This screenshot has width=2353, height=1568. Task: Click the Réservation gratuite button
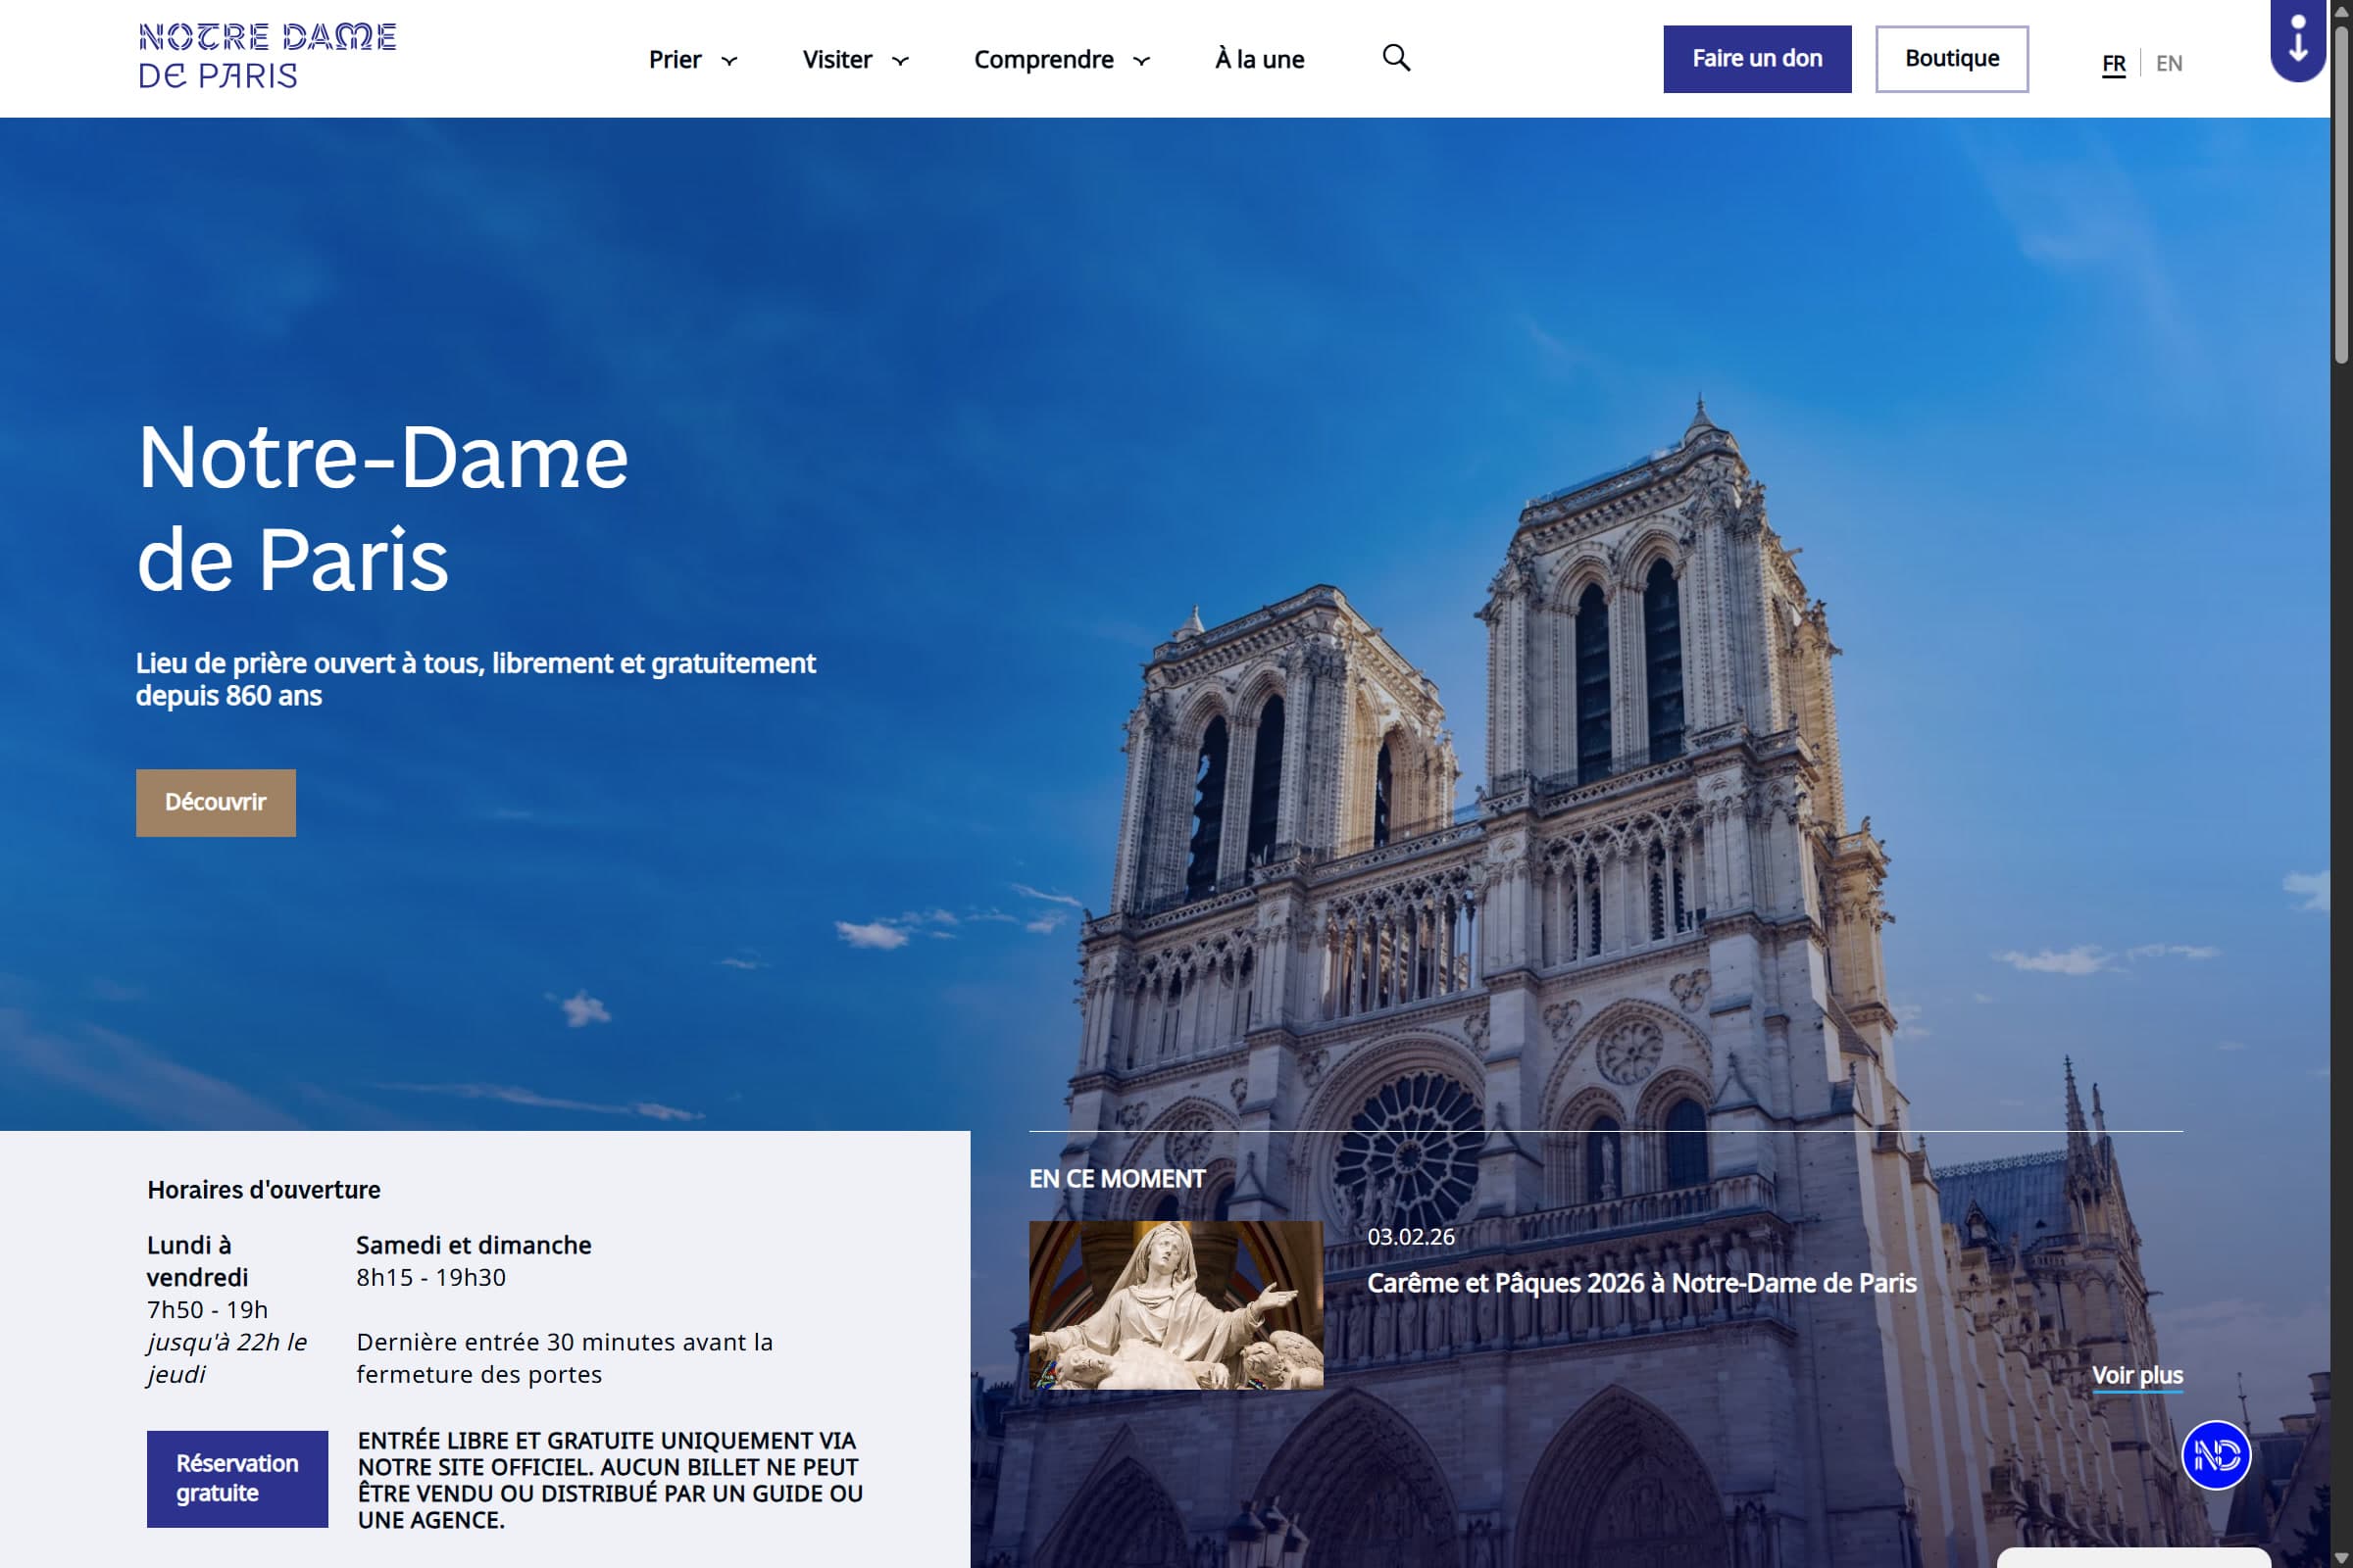tap(237, 1479)
